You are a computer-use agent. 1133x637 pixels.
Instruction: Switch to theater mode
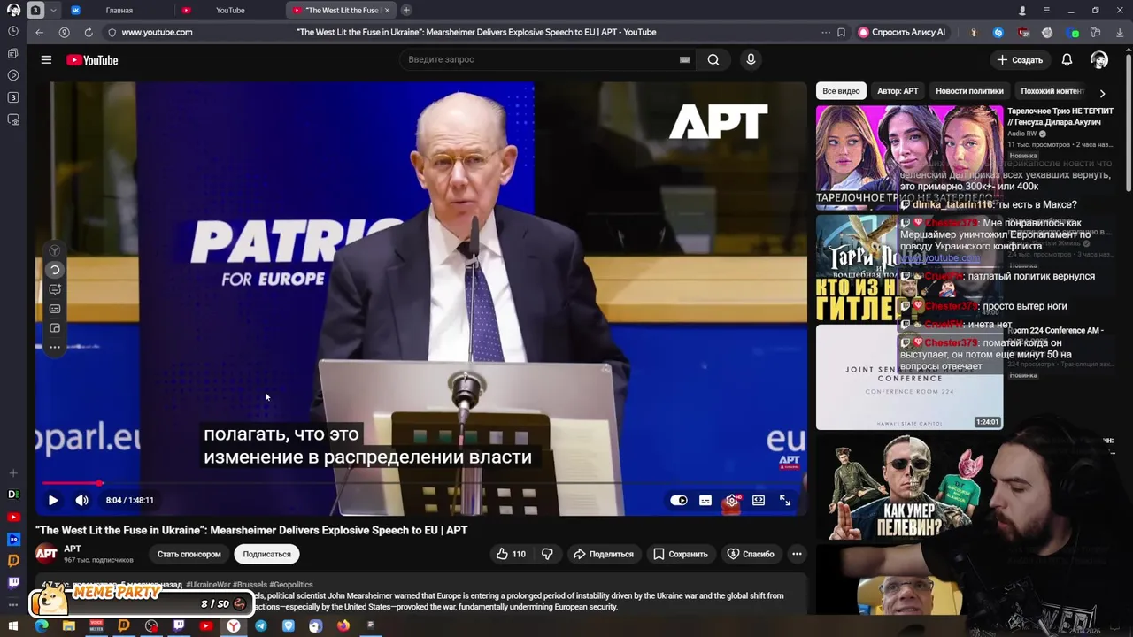[759, 500]
